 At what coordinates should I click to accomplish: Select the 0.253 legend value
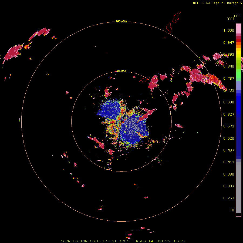[x=229, y=198]
